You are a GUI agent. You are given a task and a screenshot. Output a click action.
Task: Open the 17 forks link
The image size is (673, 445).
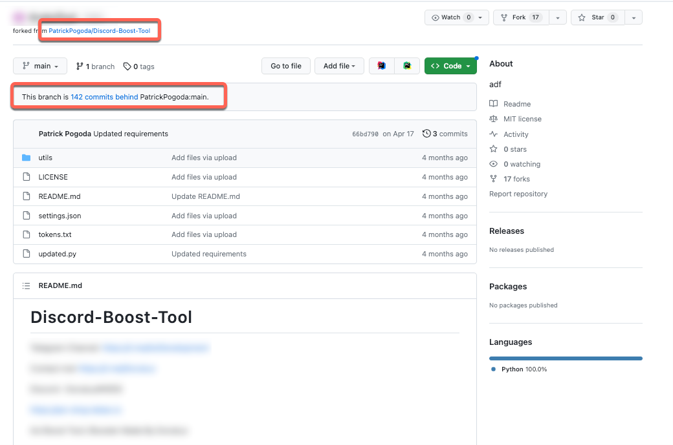(x=517, y=179)
